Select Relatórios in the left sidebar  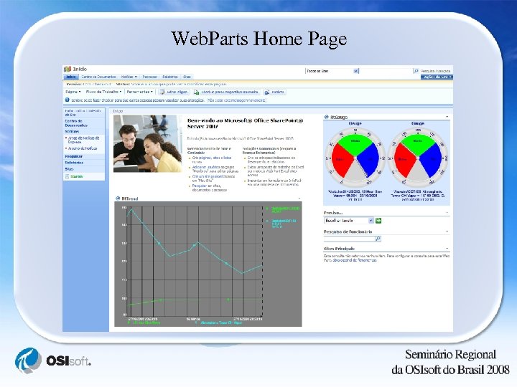(74, 163)
